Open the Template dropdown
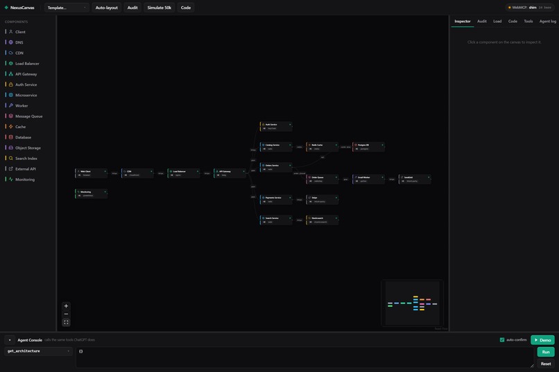Screen dimensions: 559x372 (67, 8)
